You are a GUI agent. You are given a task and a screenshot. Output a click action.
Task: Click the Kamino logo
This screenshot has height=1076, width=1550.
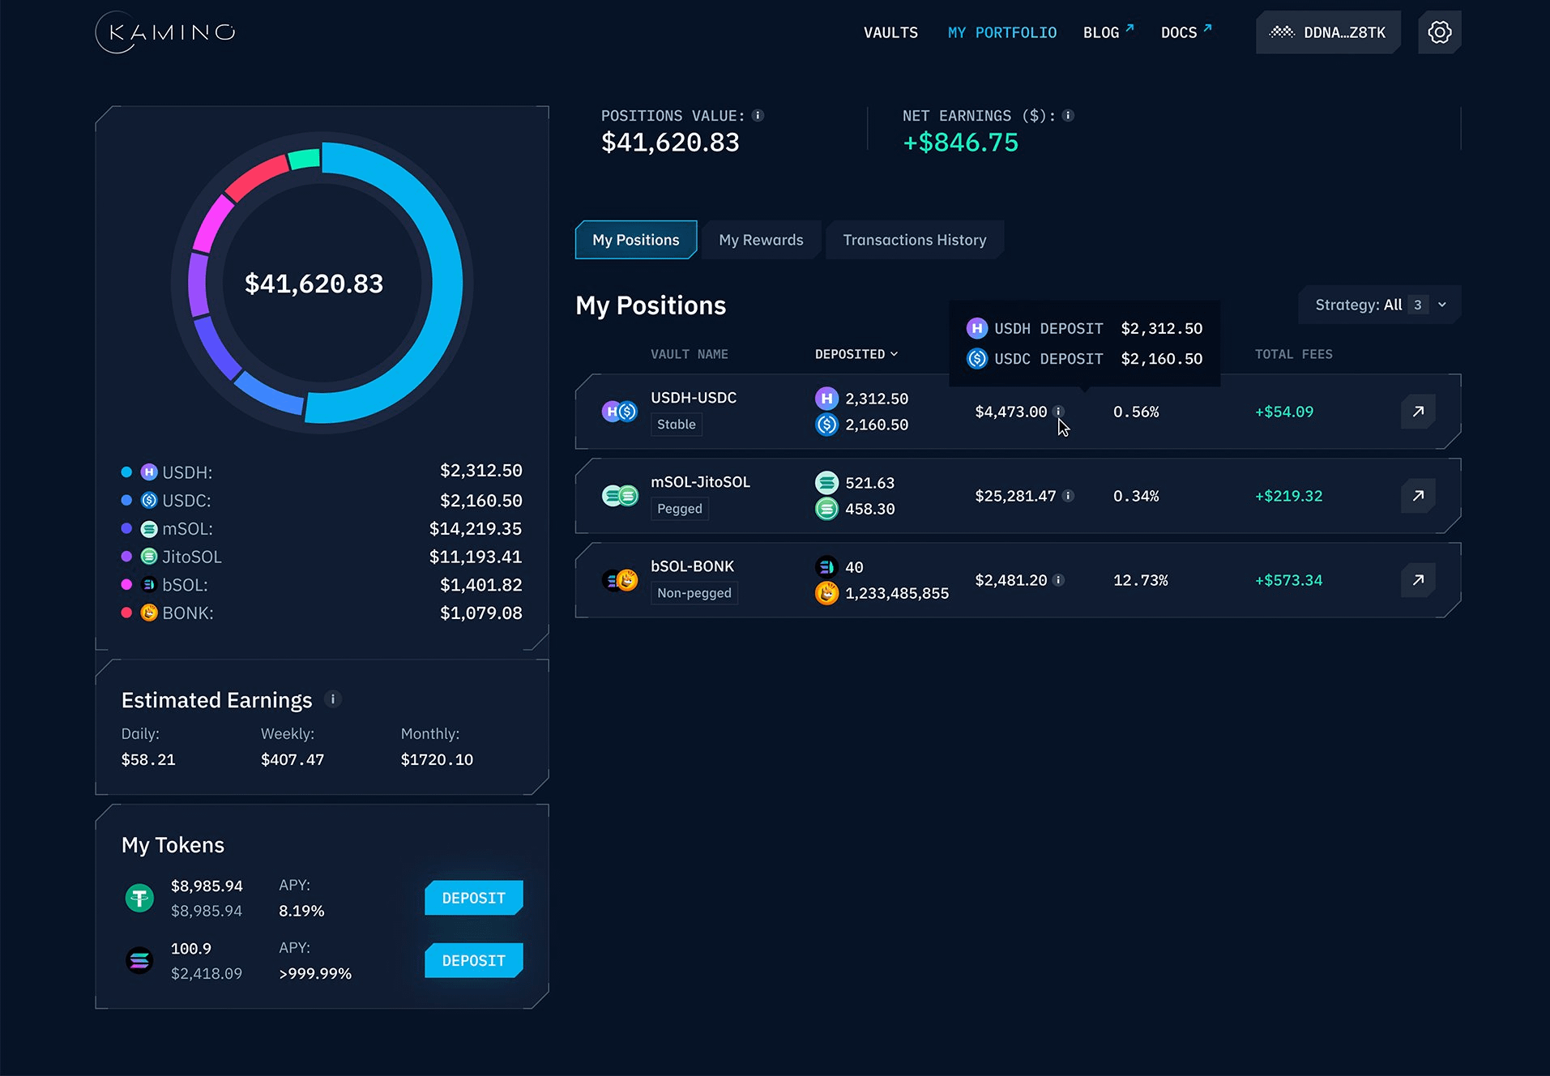click(165, 32)
